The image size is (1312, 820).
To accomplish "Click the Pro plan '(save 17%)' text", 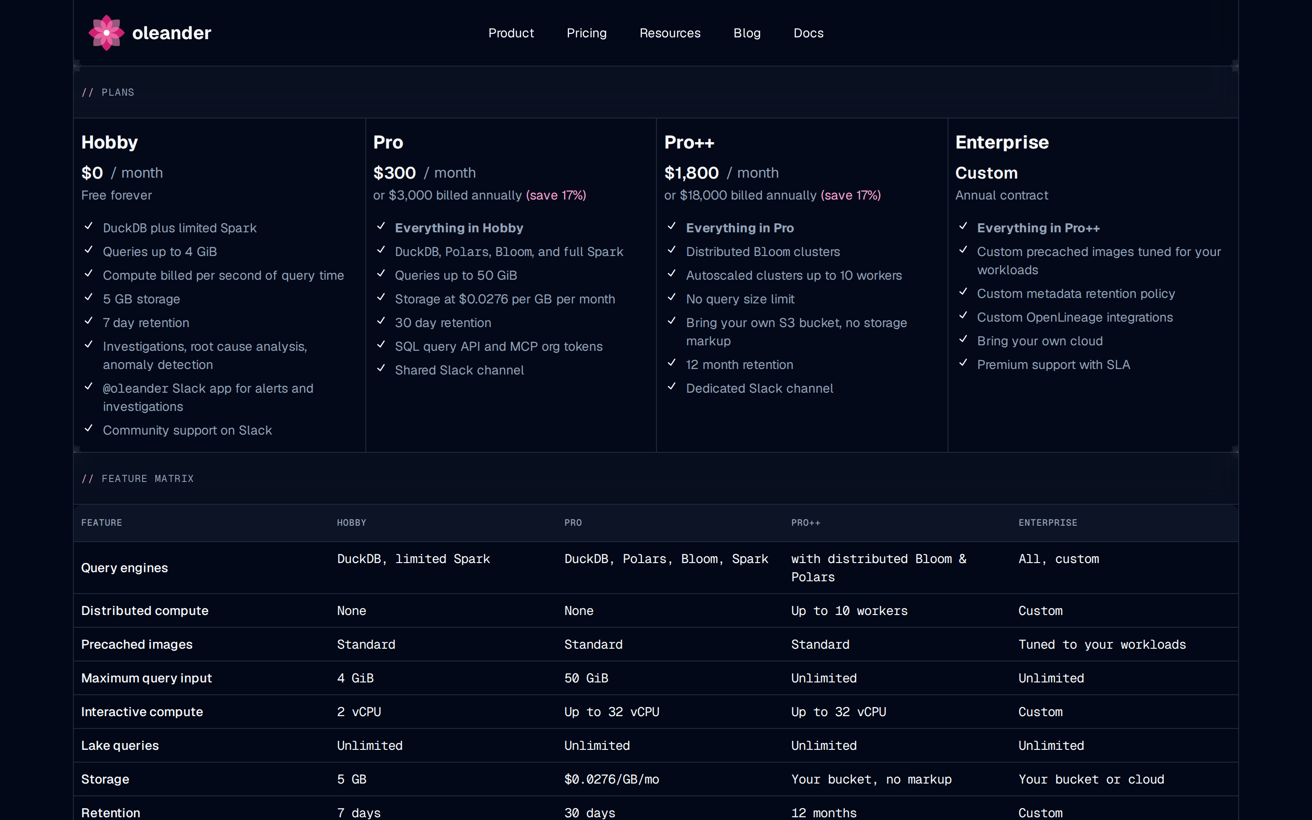I will click(x=556, y=195).
